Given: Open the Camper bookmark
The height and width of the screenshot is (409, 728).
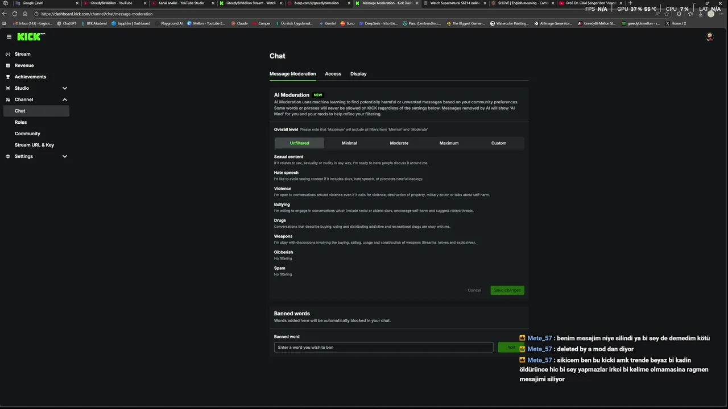Looking at the screenshot, I should (262, 24).
